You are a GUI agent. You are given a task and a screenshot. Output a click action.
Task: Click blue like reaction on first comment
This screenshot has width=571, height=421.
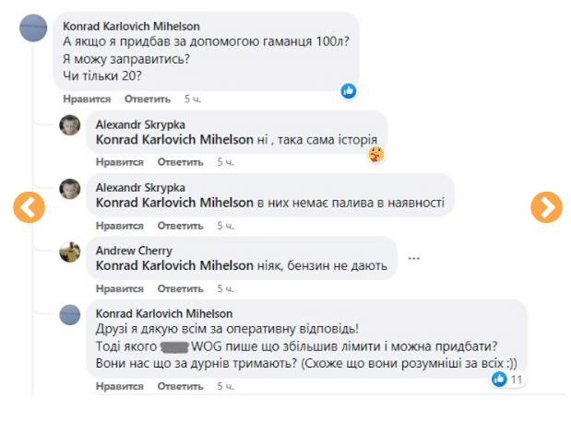(x=349, y=90)
